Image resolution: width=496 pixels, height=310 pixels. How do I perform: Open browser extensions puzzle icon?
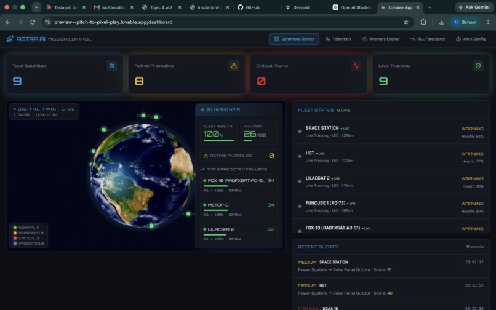423,22
